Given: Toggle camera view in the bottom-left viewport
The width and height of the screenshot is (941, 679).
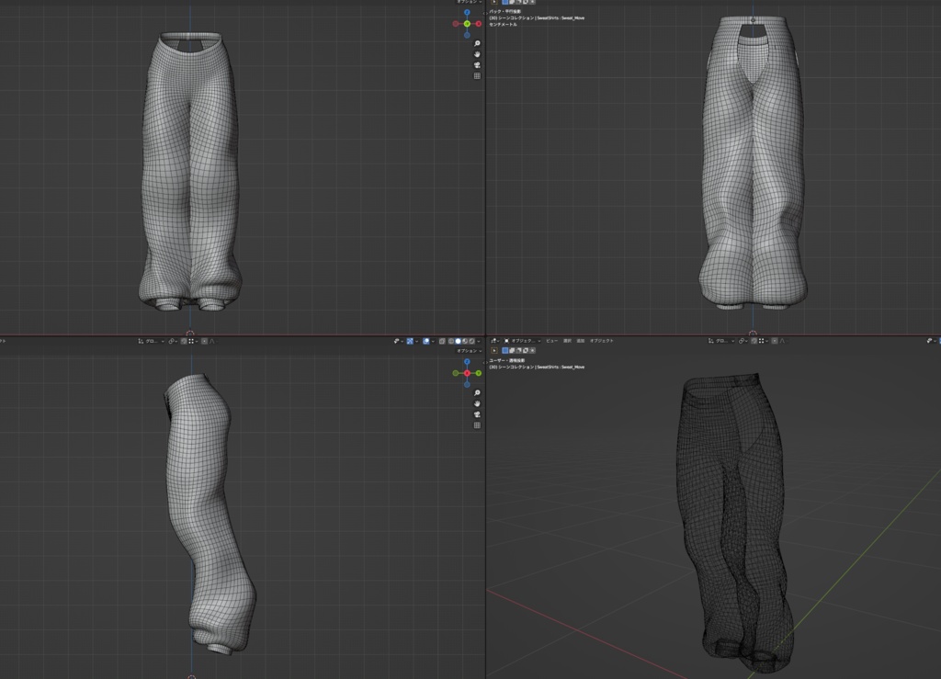Looking at the screenshot, I should 477,414.
